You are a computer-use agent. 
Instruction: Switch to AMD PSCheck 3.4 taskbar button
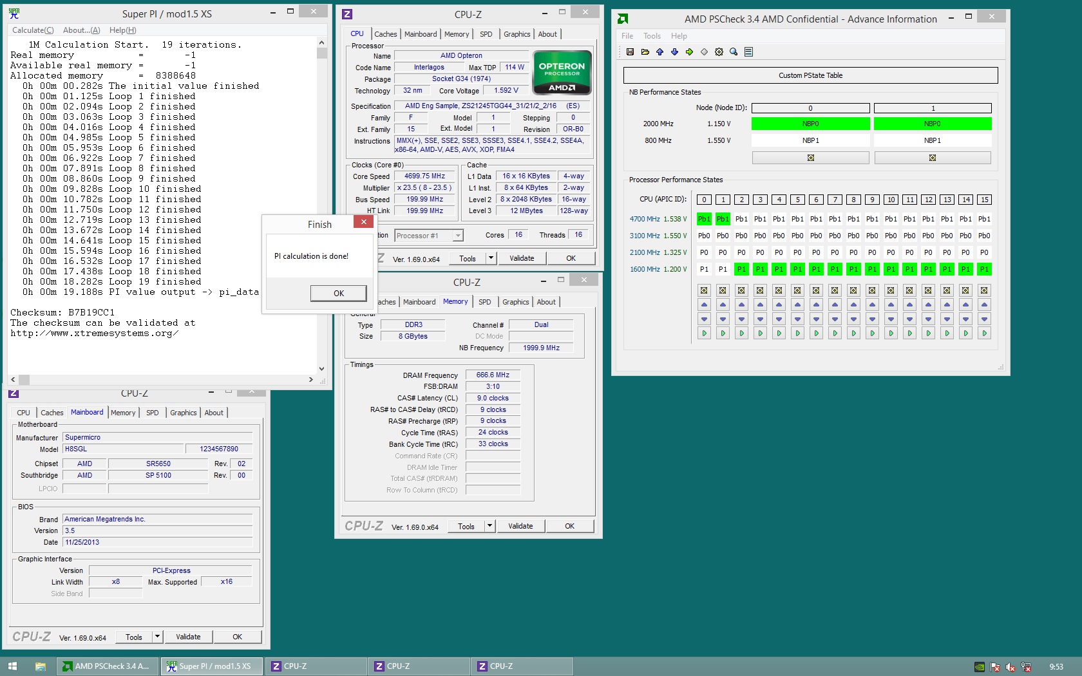[108, 666]
